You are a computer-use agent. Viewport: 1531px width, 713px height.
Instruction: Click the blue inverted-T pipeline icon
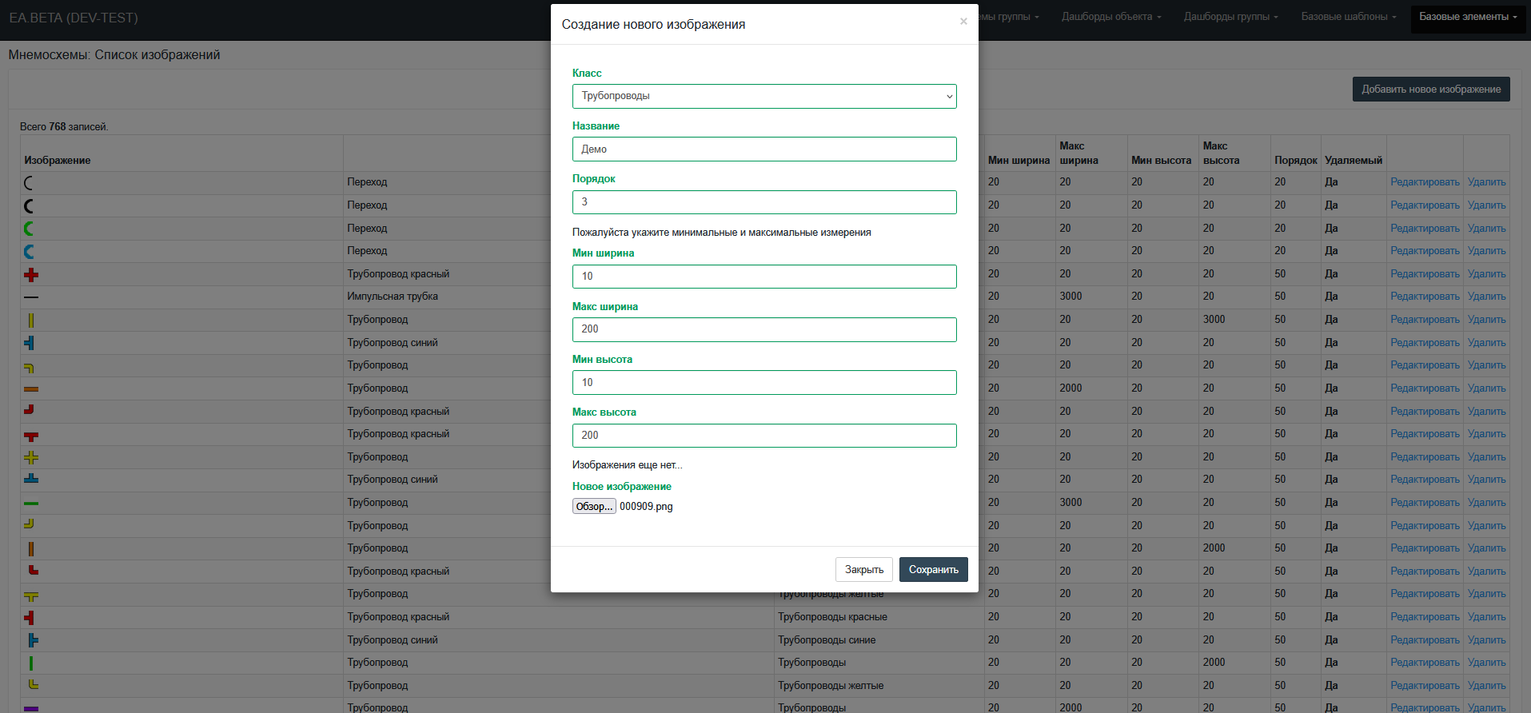(31, 479)
